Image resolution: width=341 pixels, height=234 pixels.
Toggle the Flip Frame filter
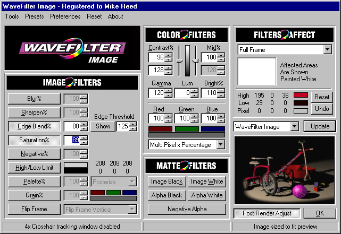34,209
